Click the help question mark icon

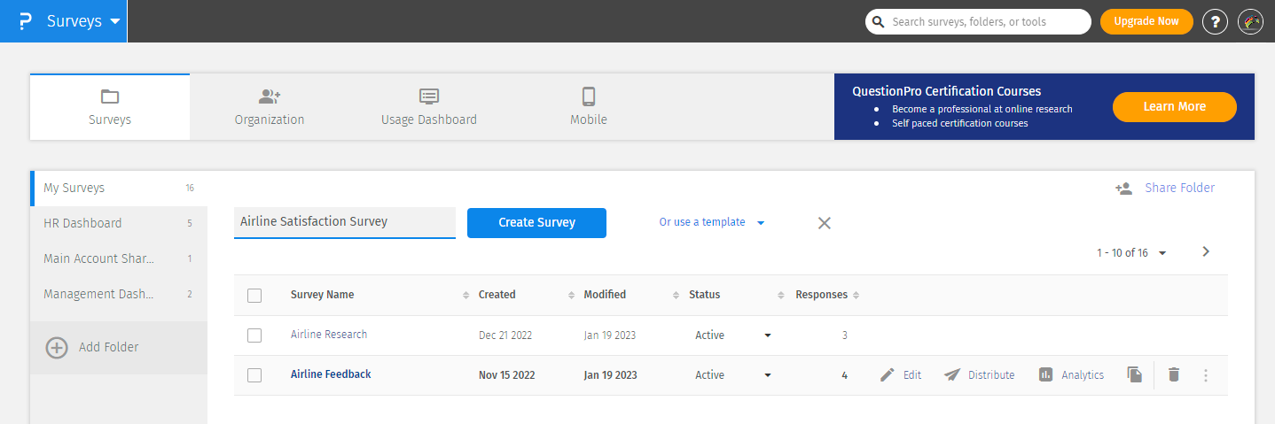click(1215, 22)
